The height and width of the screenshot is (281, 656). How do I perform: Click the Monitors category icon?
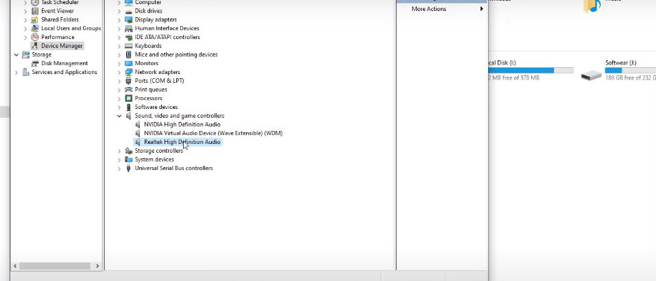point(129,64)
